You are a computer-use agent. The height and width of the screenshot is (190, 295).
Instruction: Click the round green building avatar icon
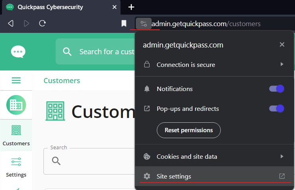pos(16,105)
